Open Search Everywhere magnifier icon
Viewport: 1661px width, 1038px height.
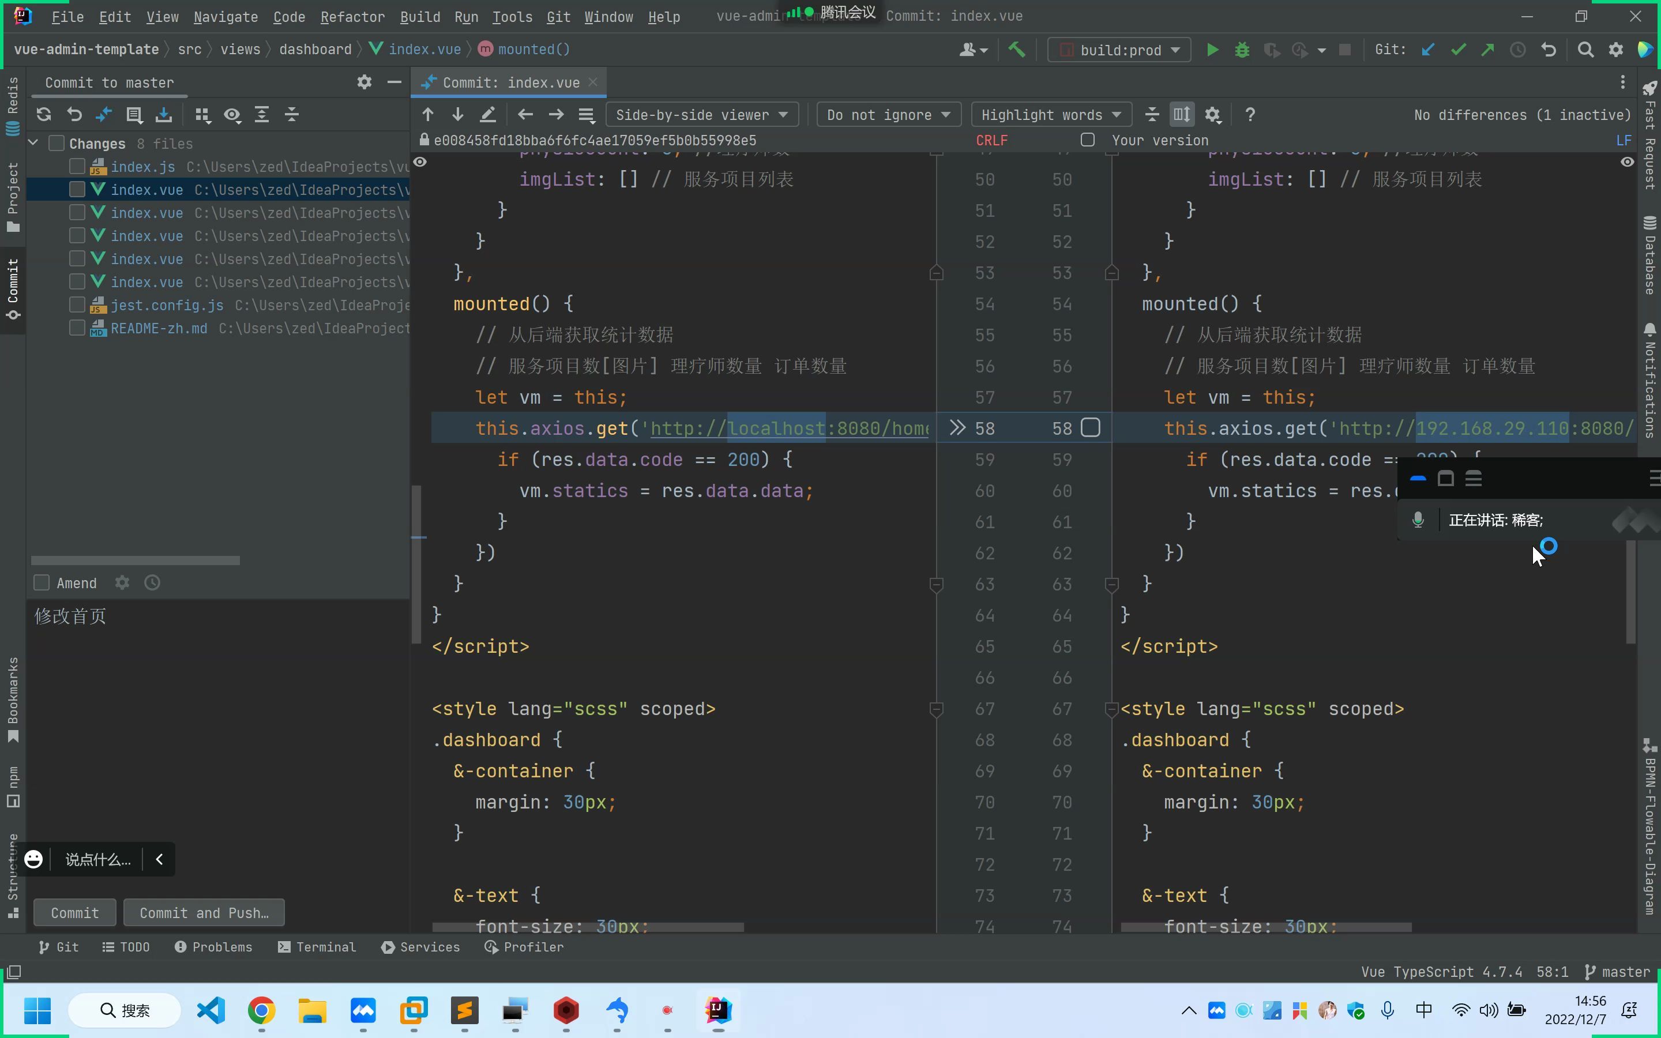point(1585,50)
